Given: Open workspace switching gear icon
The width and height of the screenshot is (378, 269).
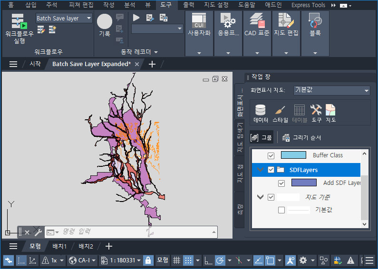Looking at the screenshot, I should point(303,260).
